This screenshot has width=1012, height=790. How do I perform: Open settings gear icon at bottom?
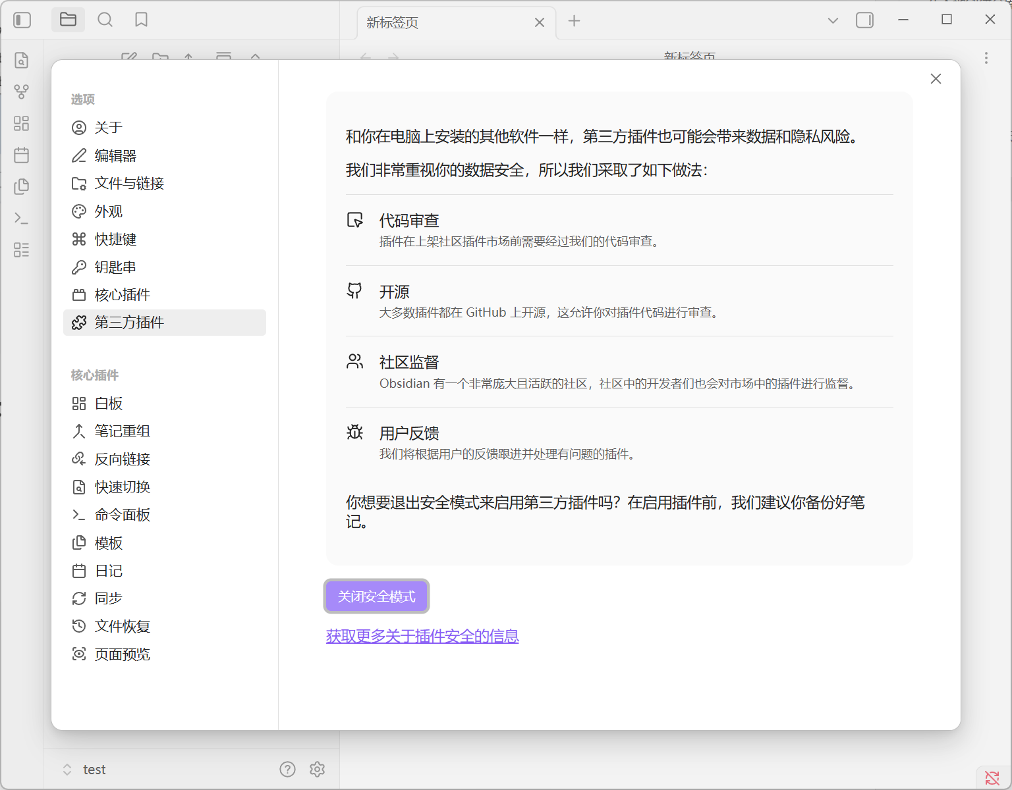[x=318, y=769]
